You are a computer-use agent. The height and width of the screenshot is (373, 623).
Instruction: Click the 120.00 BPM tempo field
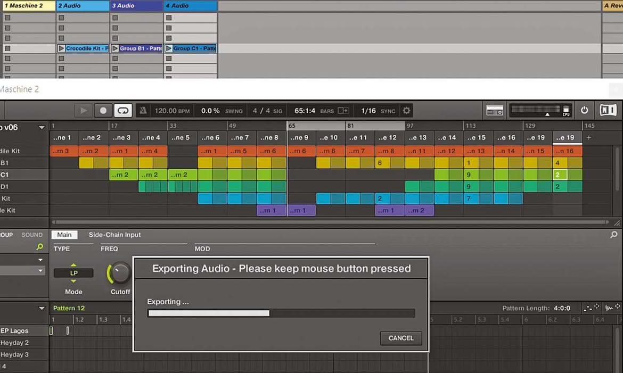pos(172,111)
